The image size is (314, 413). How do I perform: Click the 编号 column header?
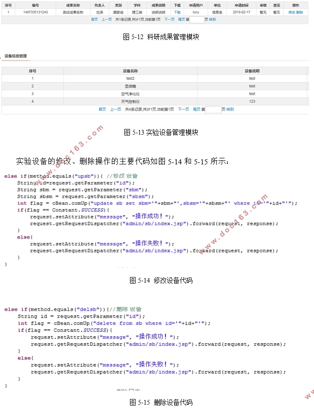pos(35,5)
